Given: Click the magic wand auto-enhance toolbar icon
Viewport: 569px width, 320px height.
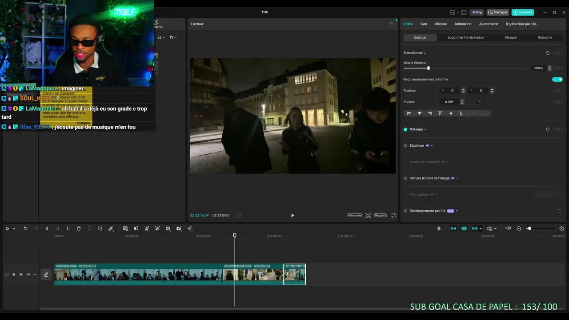Looking at the screenshot, I should (157, 228).
